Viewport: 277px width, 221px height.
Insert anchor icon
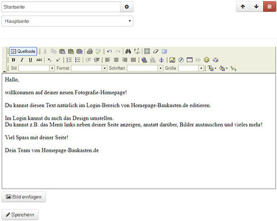(x=161, y=60)
